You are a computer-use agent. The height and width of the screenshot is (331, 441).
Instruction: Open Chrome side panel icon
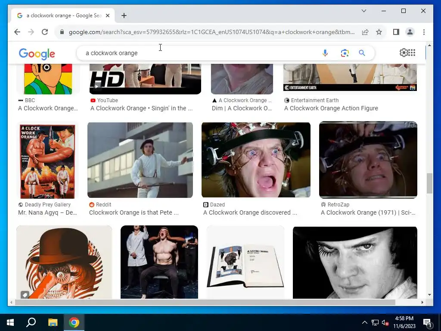click(x=396, y=32)
